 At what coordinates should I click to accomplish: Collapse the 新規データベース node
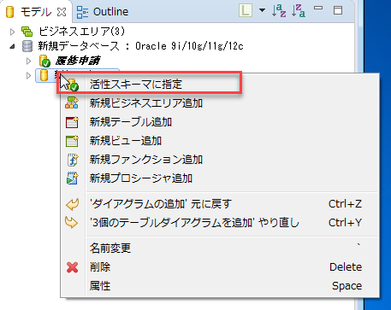[12, 46]
